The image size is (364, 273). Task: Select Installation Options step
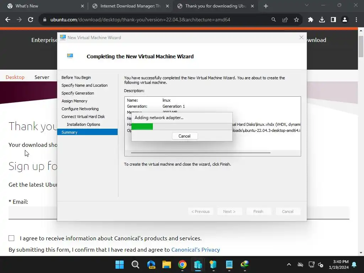coord(84,124)
